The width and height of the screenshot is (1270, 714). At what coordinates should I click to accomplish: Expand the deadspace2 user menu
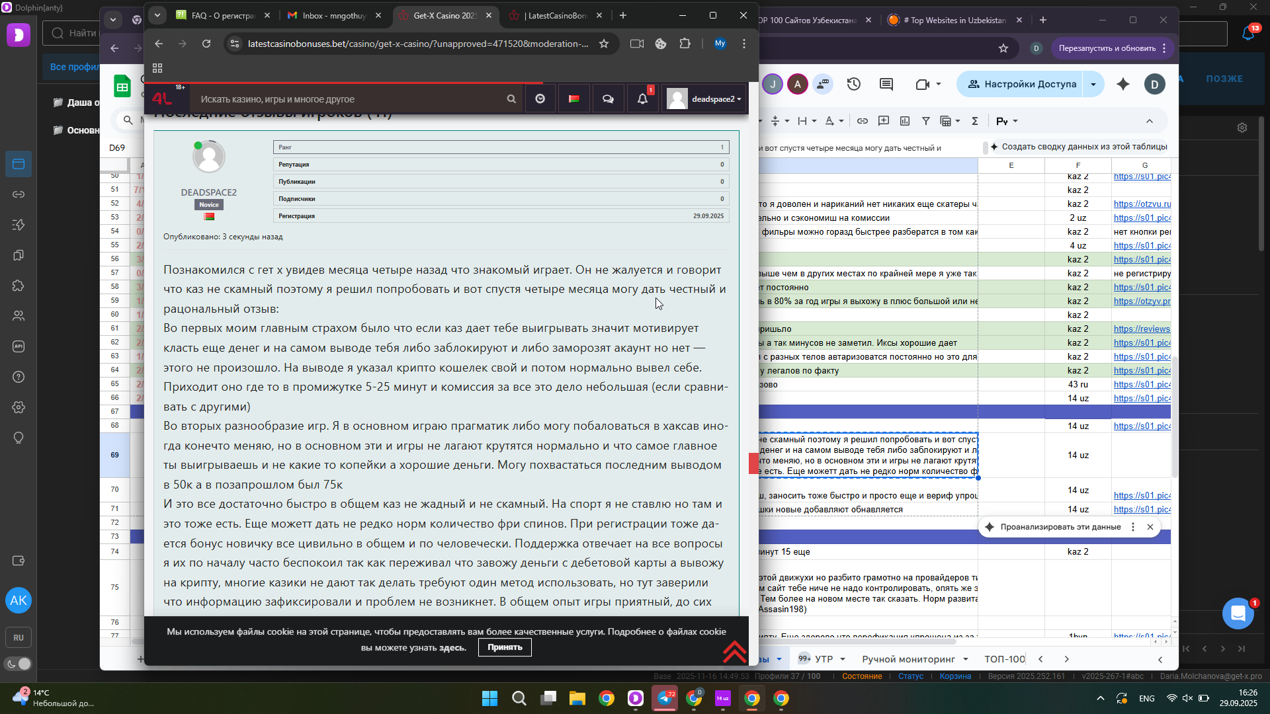tap(704, 99)
